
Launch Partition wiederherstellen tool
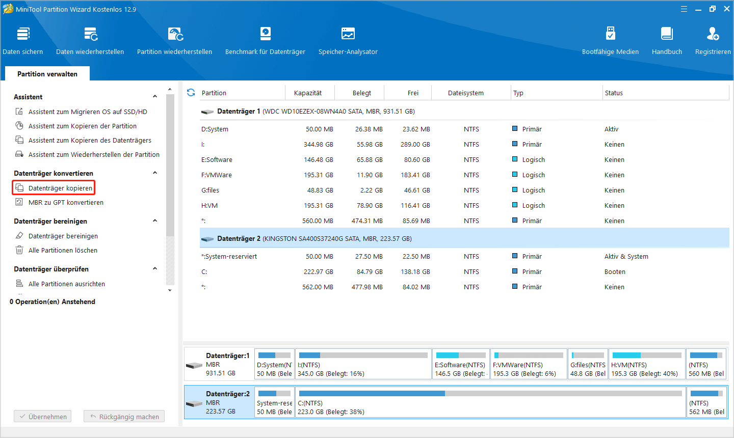175,41
